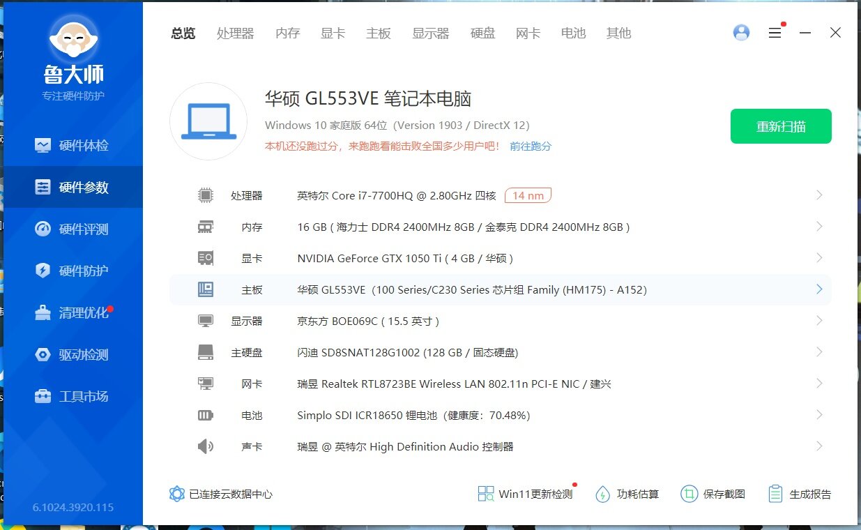Expand the 电池 row chevron
Image resolution: width=861 pixels, height=530 pixels.
(819, 415)
